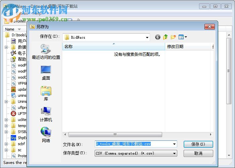Open the view options dropdown arrow
Image resolution: width=235 pixels, height=168 pixels.
tap(186, 37)
